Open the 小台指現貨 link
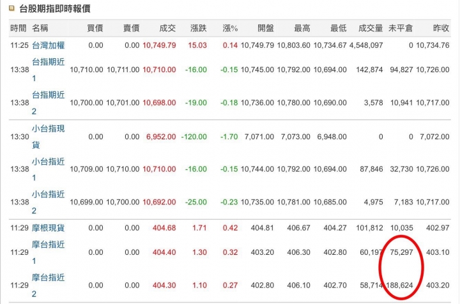Image resolution: width=460 pixels, height=304 pixels. tap(48, 137)
